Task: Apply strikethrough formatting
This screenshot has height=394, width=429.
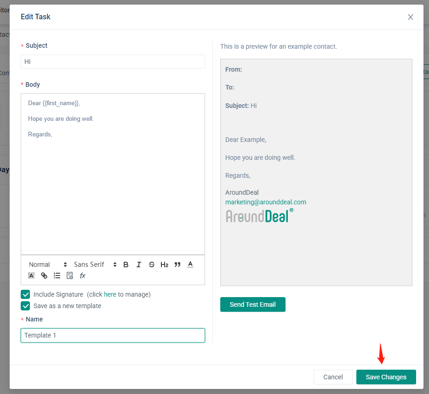Action: point(152,265)
